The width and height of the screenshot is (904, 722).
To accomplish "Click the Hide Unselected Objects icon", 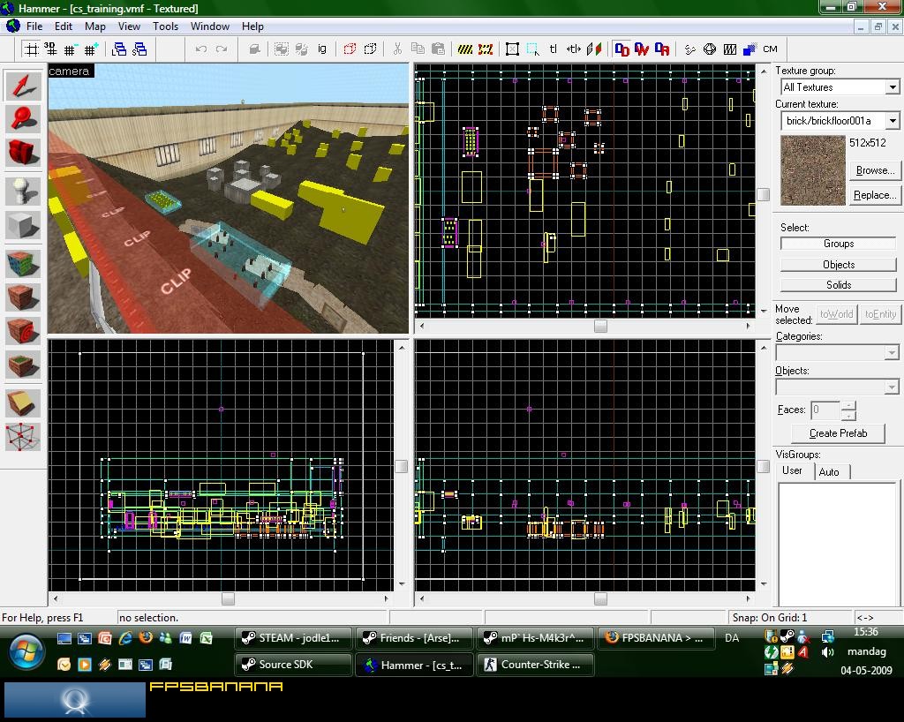I will pyautogui.click(x=370, y=49).
